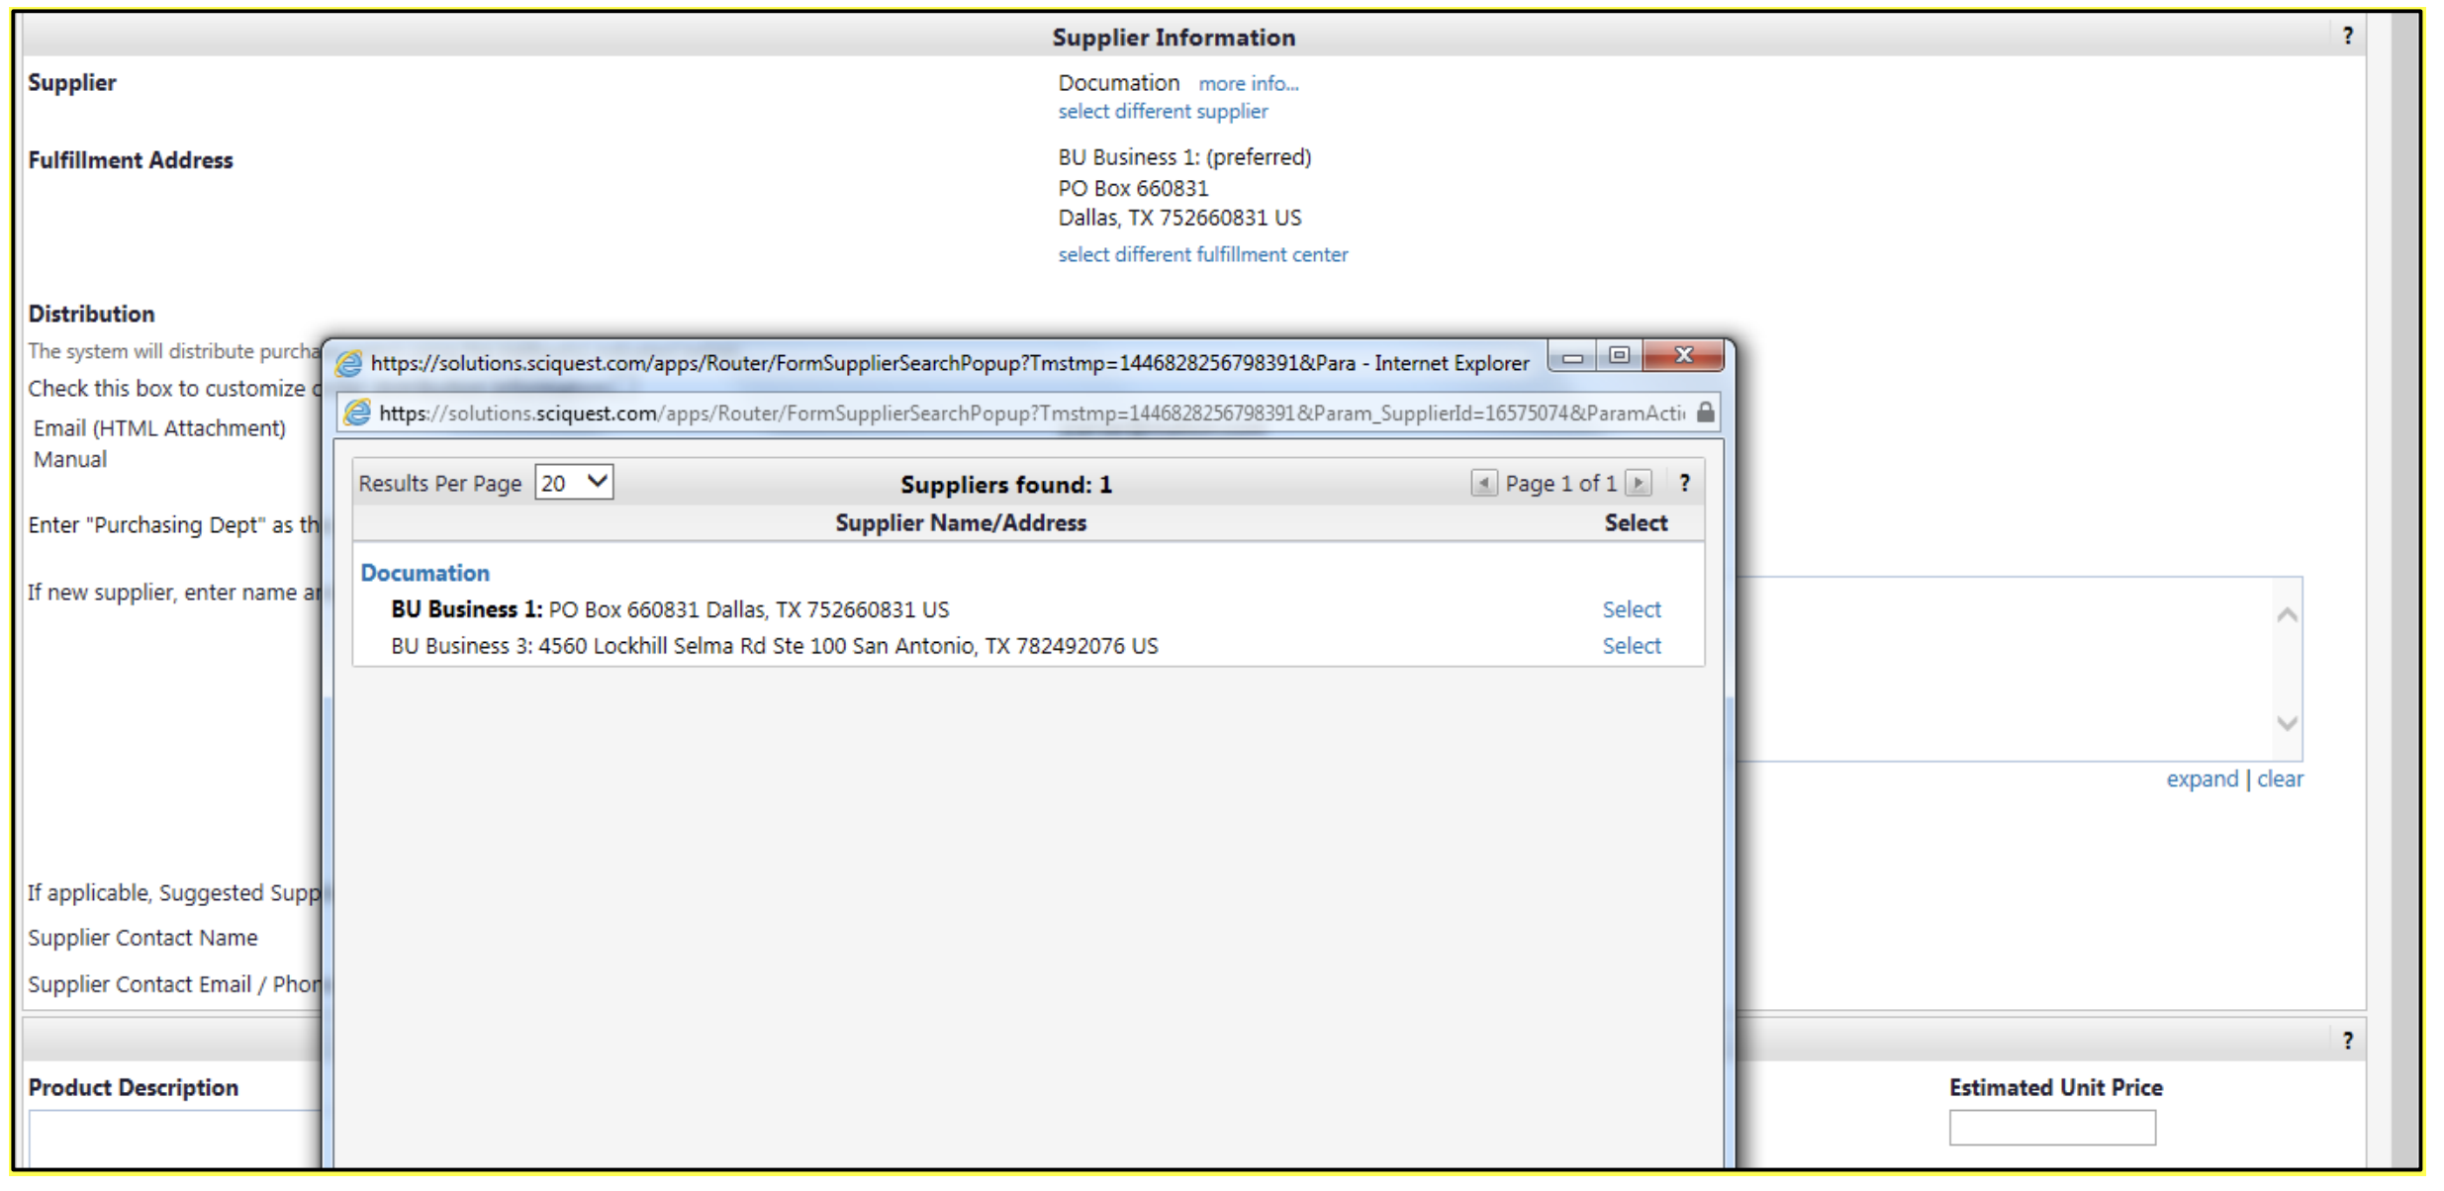The width and height of the screenshot is (2444, 1191).
Task: Click the popup help question mark icon
Action: point(1684,483)
